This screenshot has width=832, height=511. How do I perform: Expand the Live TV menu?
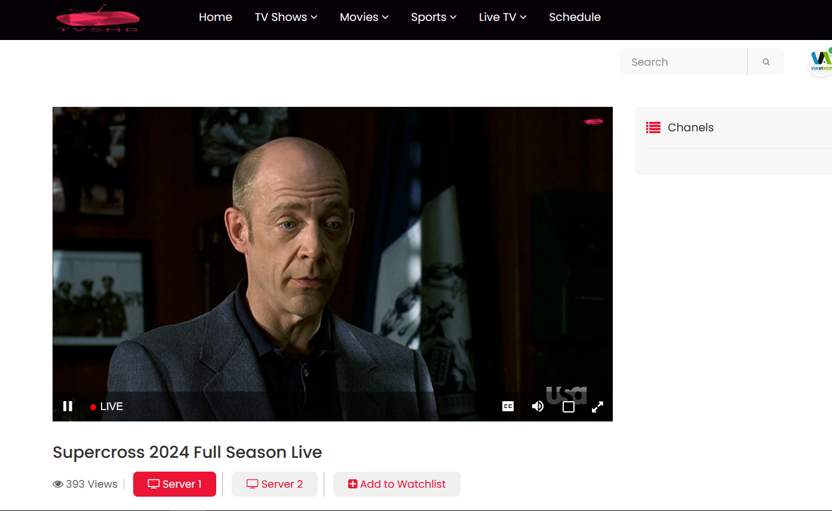[x=503, y=17]
